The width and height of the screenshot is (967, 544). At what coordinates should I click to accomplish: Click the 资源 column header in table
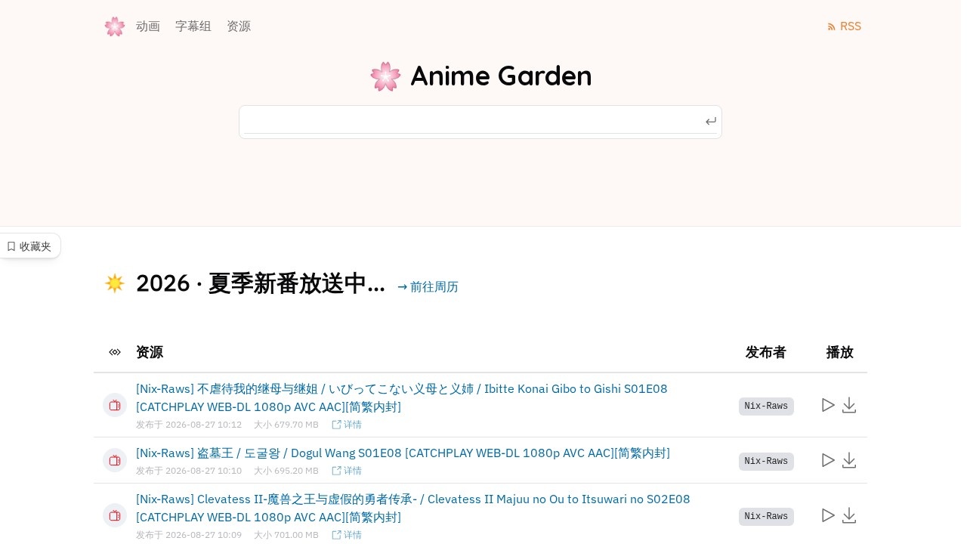pos(150,352)
